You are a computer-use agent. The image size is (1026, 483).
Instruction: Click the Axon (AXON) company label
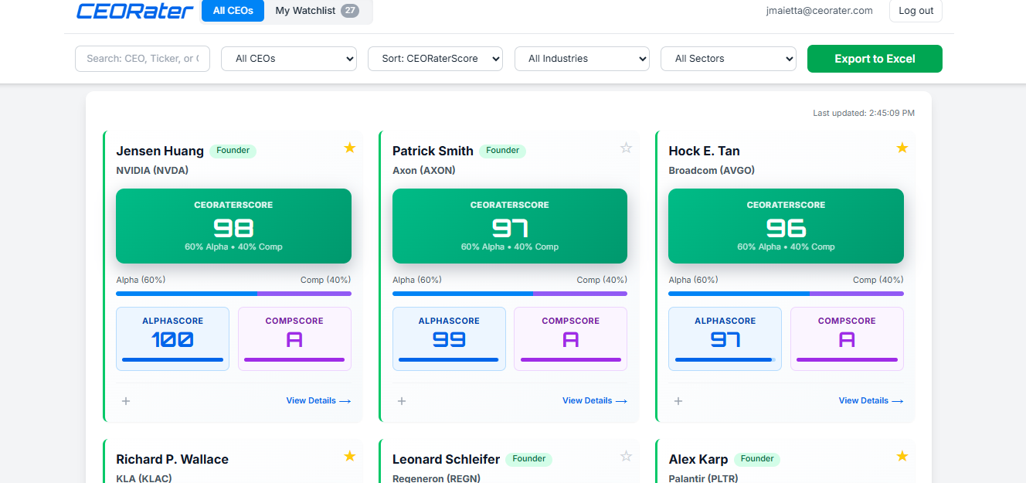(x=424, y=170)
